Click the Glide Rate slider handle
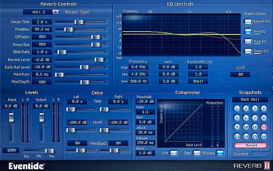 (62, 52)
